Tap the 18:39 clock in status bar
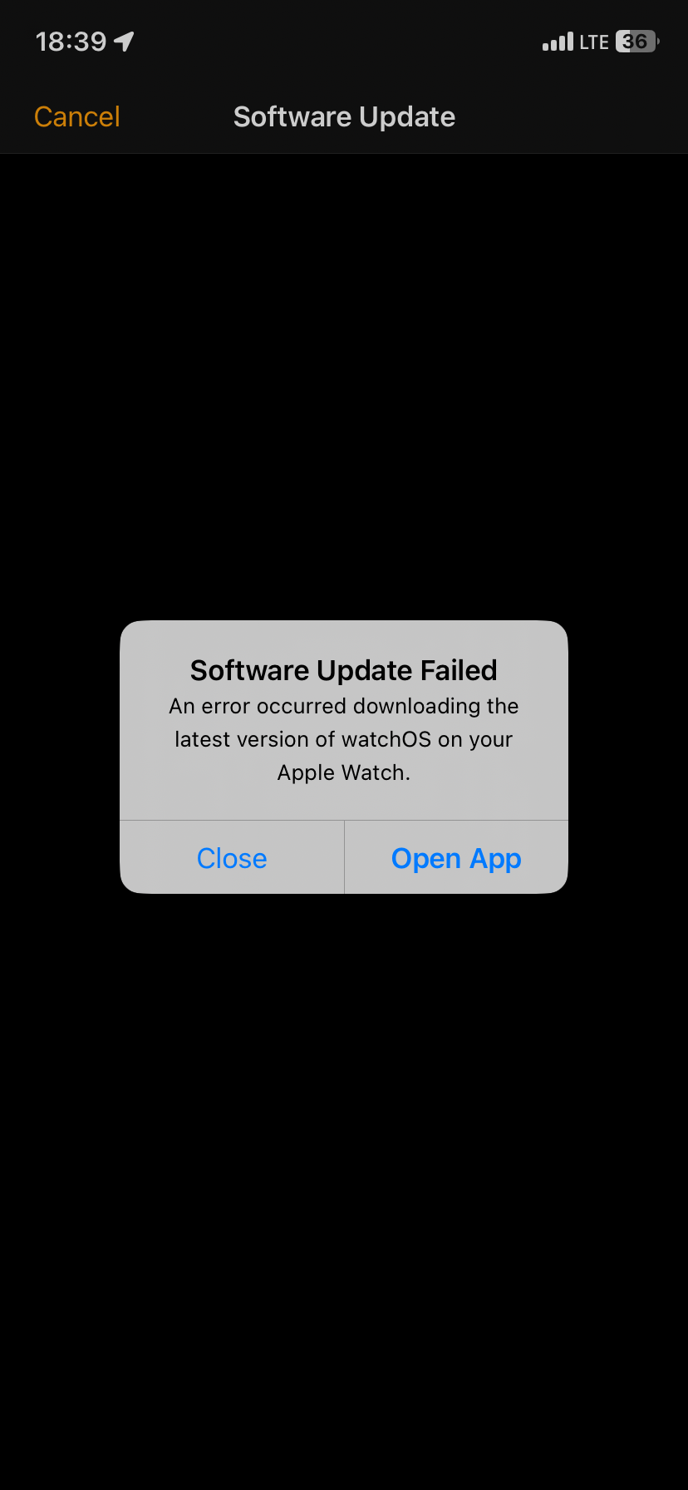This screenshot has height=1490, width=688. [71, 42]
